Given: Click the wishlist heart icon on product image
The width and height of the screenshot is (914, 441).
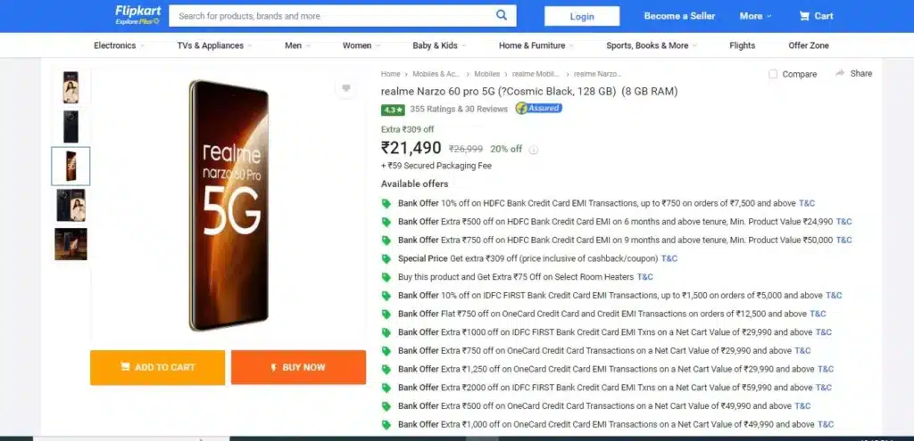Looking at the screenshot, I should click(346, 88).
